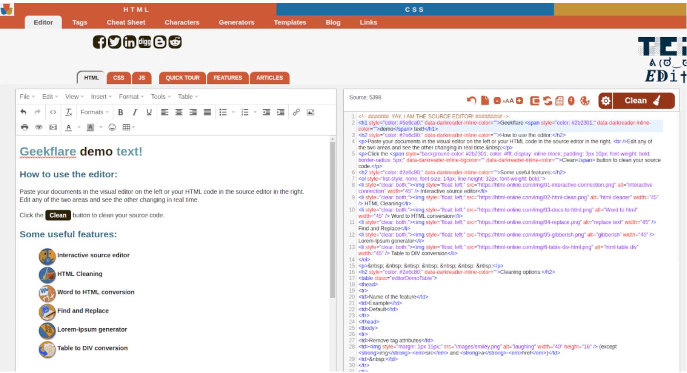Image resolution: width=687 pixels, height=373 pixels.
Task: Expand the text color dropdown arrow
Action: pyautogui.click(x=79, y=128)
